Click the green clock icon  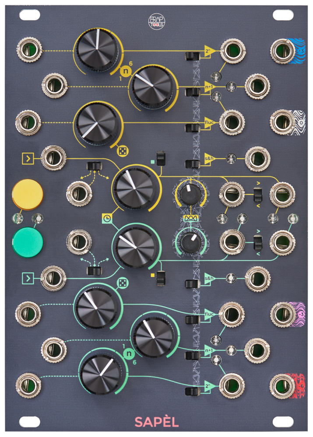(x=107, y=218)
